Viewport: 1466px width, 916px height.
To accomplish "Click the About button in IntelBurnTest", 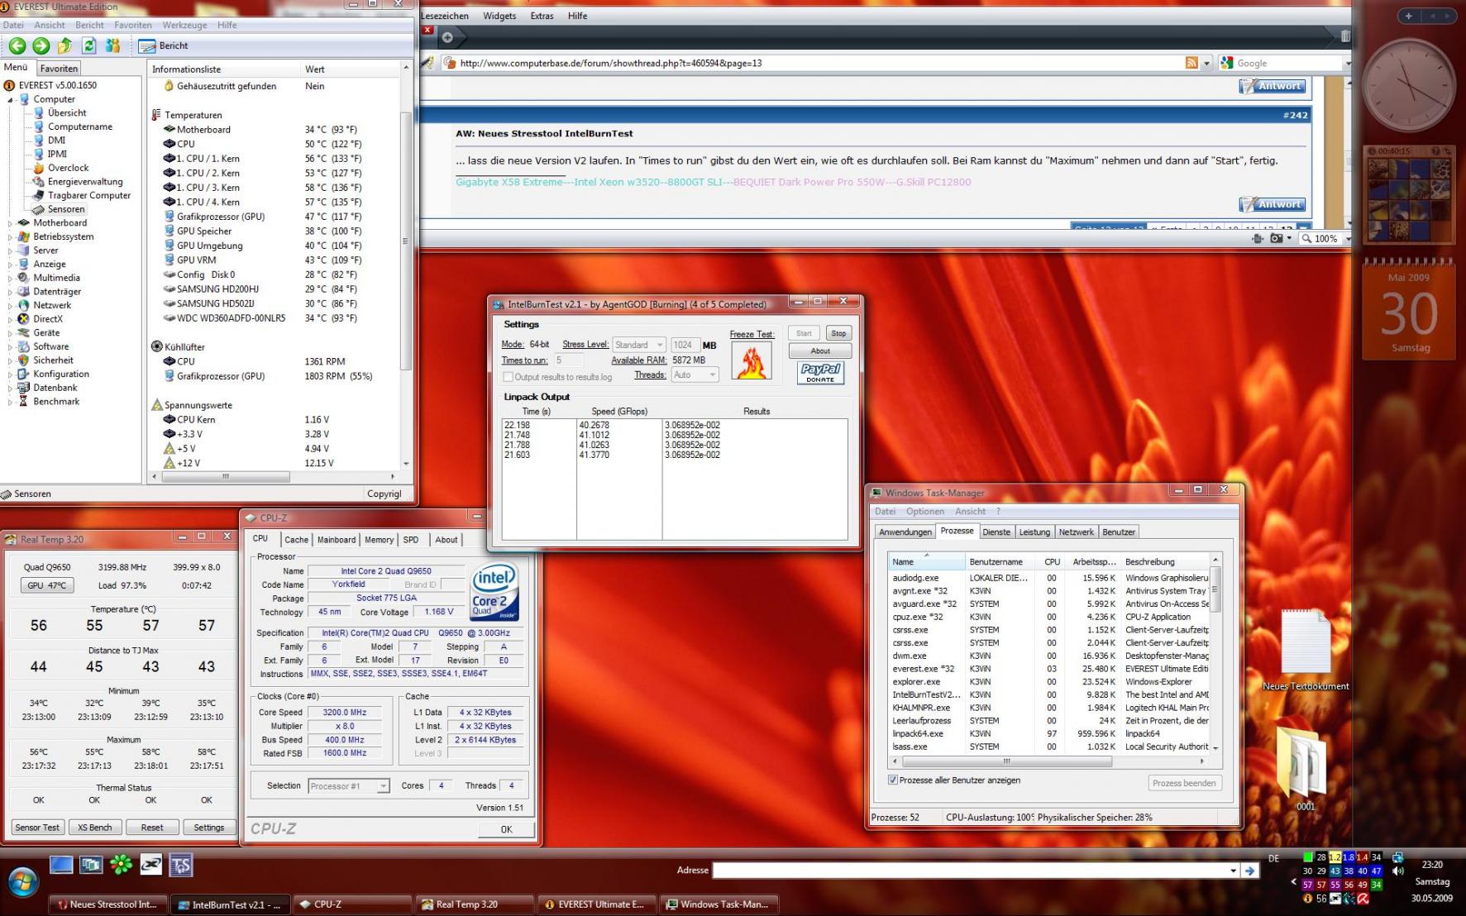I will coord(820,351).
